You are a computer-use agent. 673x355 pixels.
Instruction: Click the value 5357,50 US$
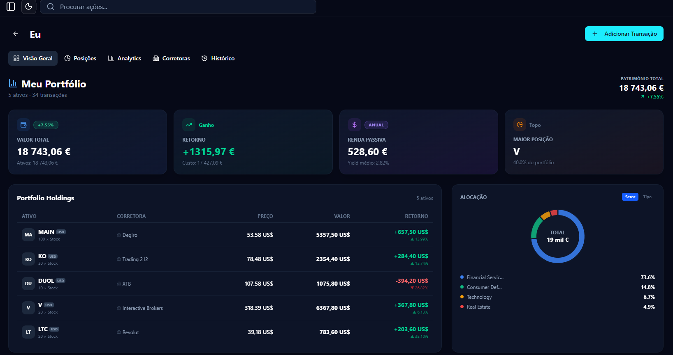pos(333,235)
